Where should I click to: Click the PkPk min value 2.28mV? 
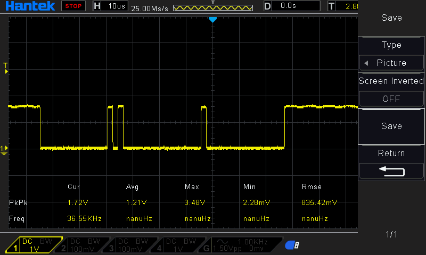coord(257,203)
